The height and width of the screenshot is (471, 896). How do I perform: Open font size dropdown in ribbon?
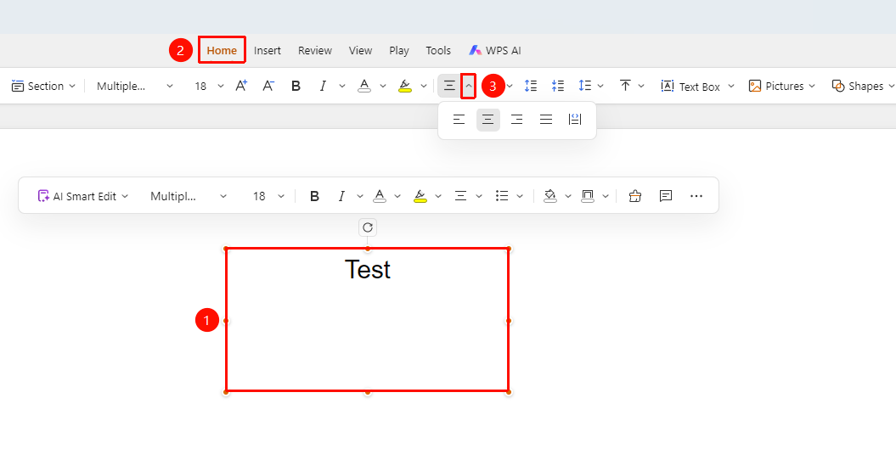(221, 87)
